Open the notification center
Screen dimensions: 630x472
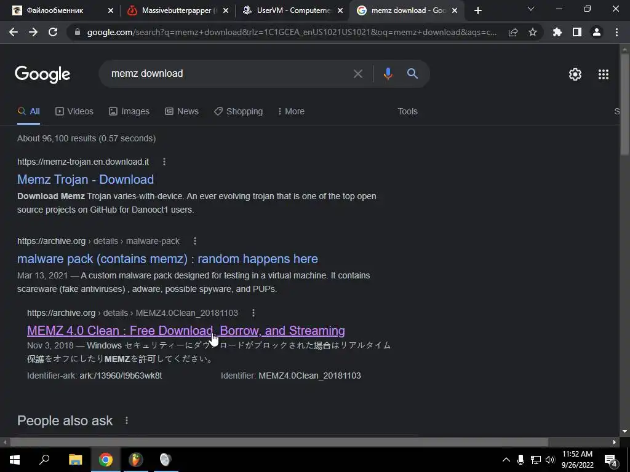pyautogui.click(x=611, y=460)
